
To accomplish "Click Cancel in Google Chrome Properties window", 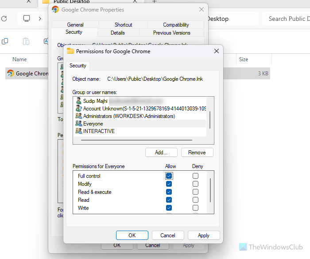I will click(x=153, y=246).
